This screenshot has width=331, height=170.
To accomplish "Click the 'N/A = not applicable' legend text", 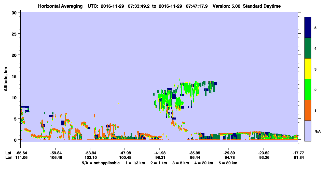I will coord(101,163).
